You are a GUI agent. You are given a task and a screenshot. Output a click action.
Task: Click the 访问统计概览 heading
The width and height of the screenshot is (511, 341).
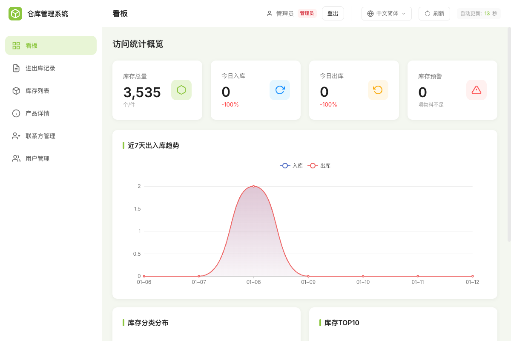[138, 44]
